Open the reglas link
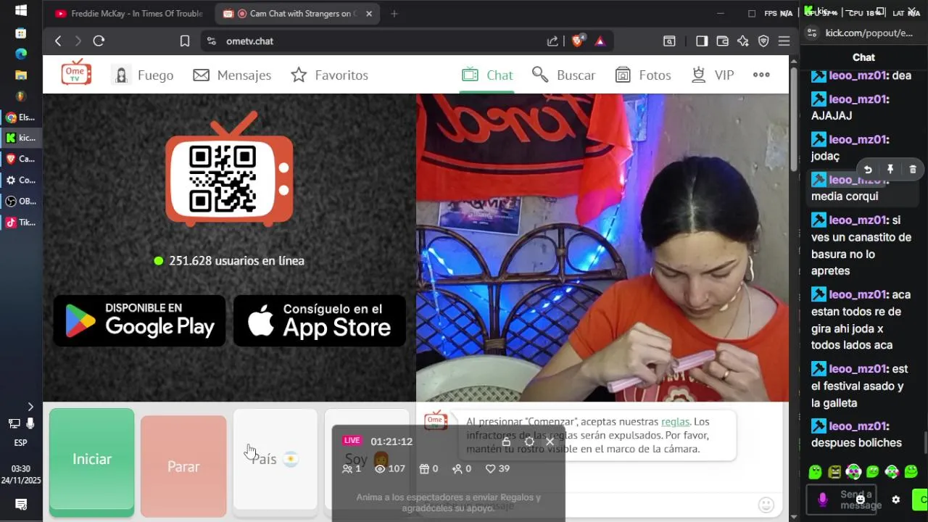The height and width of the screenshot is (522, 928). click(x=675, y=421)
